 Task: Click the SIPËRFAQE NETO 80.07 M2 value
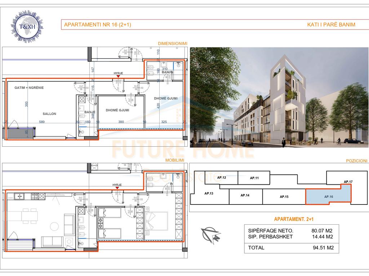[321, 231]
